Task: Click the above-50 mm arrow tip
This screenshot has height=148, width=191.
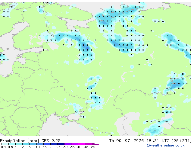Action: point(95,144)
